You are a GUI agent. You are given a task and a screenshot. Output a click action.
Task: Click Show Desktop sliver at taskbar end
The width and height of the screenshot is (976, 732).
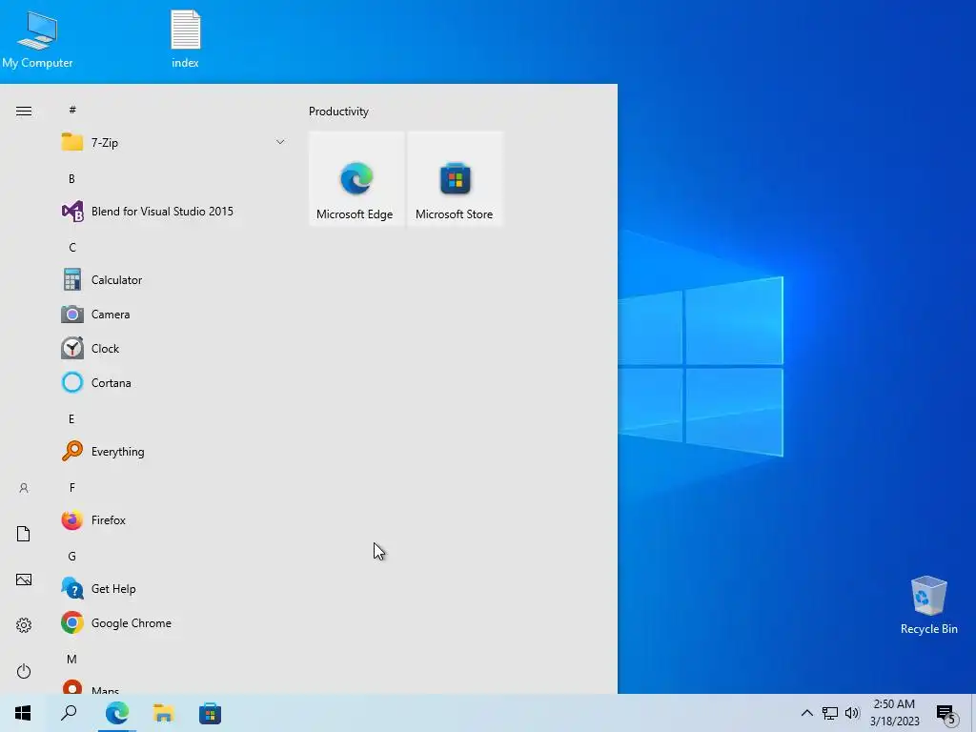click(x=973, y=713)
